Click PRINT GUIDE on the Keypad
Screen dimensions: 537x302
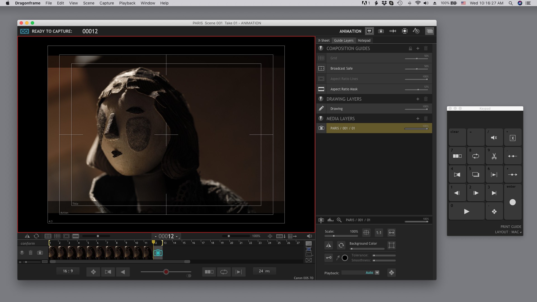pos(511,227)
